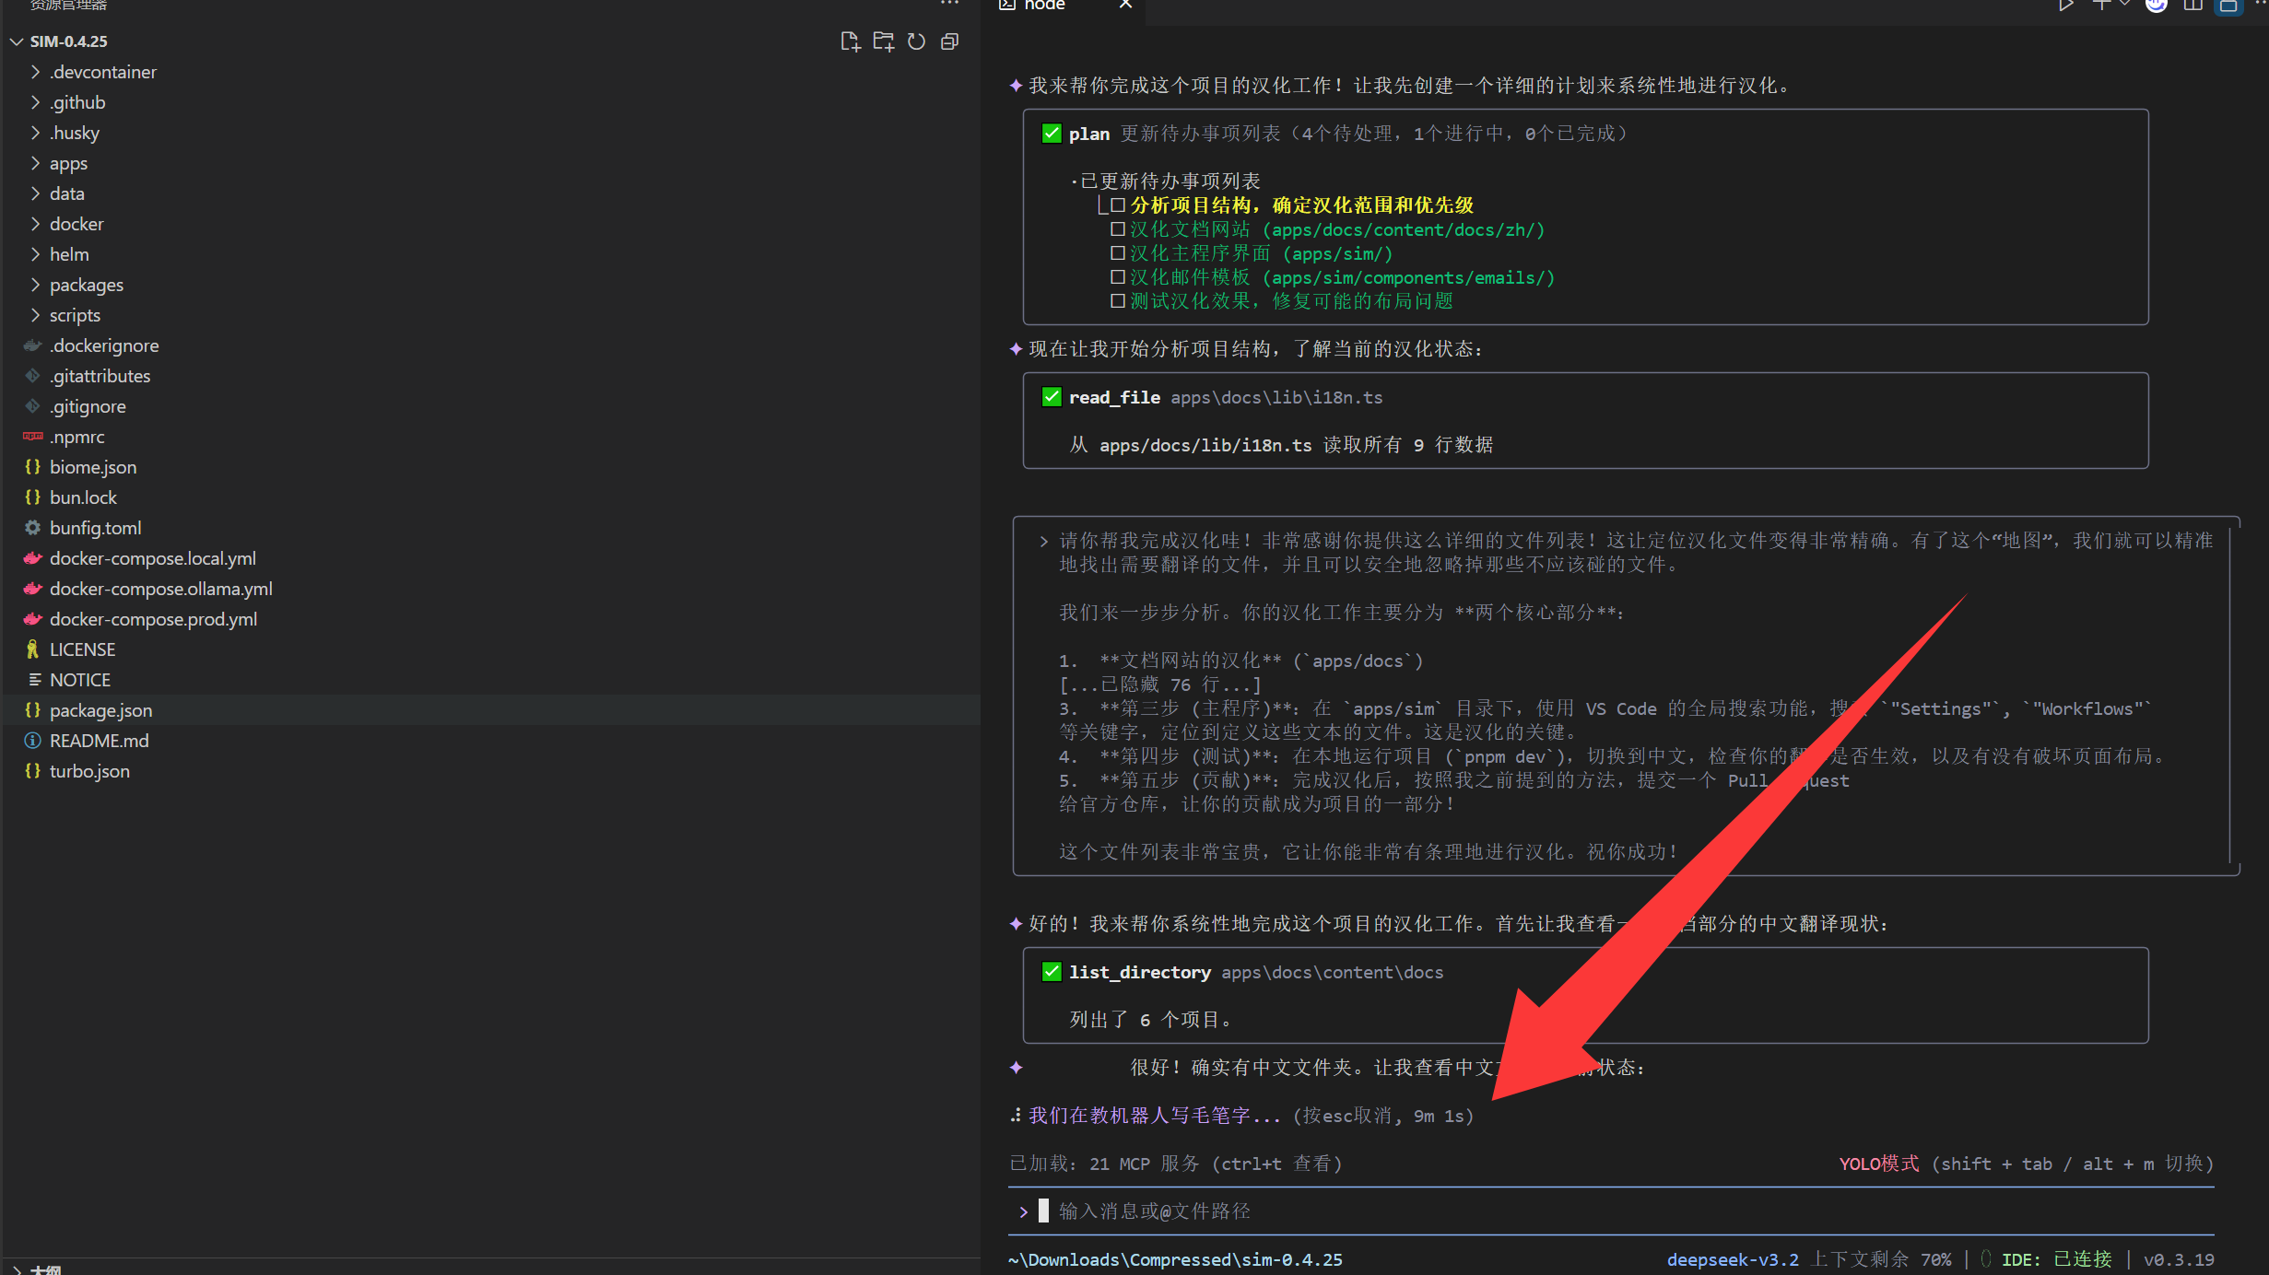
Task: Open the README.md file
Action: click(99, 741)
